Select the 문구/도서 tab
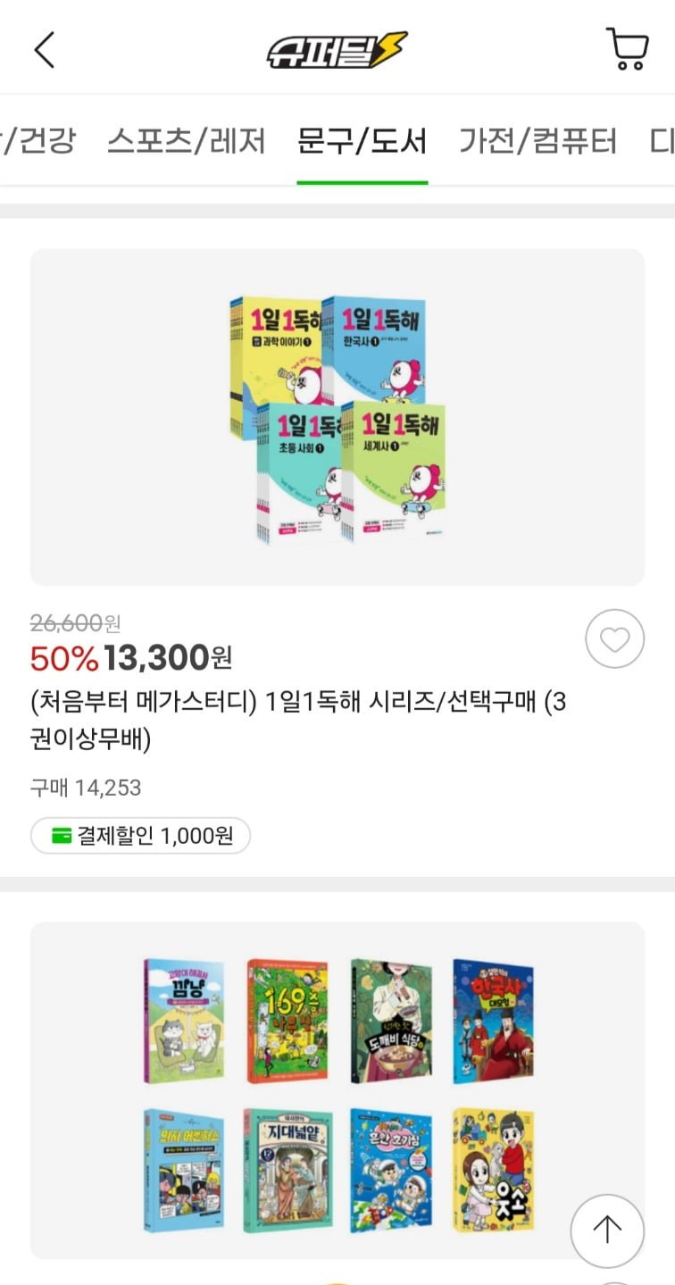The width and height of the screenshot is (675, 1285). click(362, 141)
